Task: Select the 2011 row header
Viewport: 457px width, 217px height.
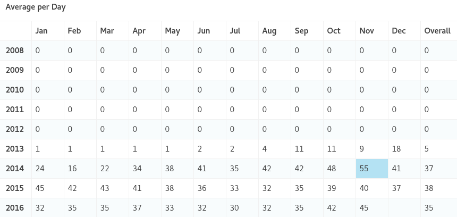Action: coord(15,110)
